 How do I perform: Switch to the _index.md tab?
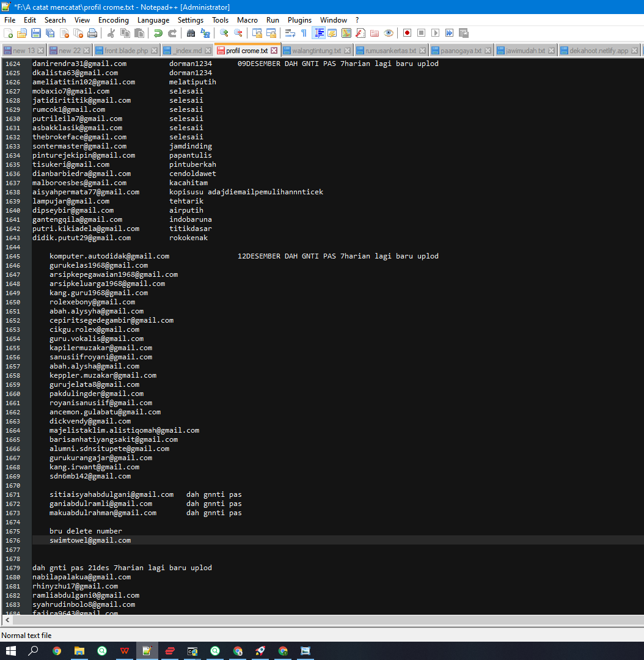[188, 51]
